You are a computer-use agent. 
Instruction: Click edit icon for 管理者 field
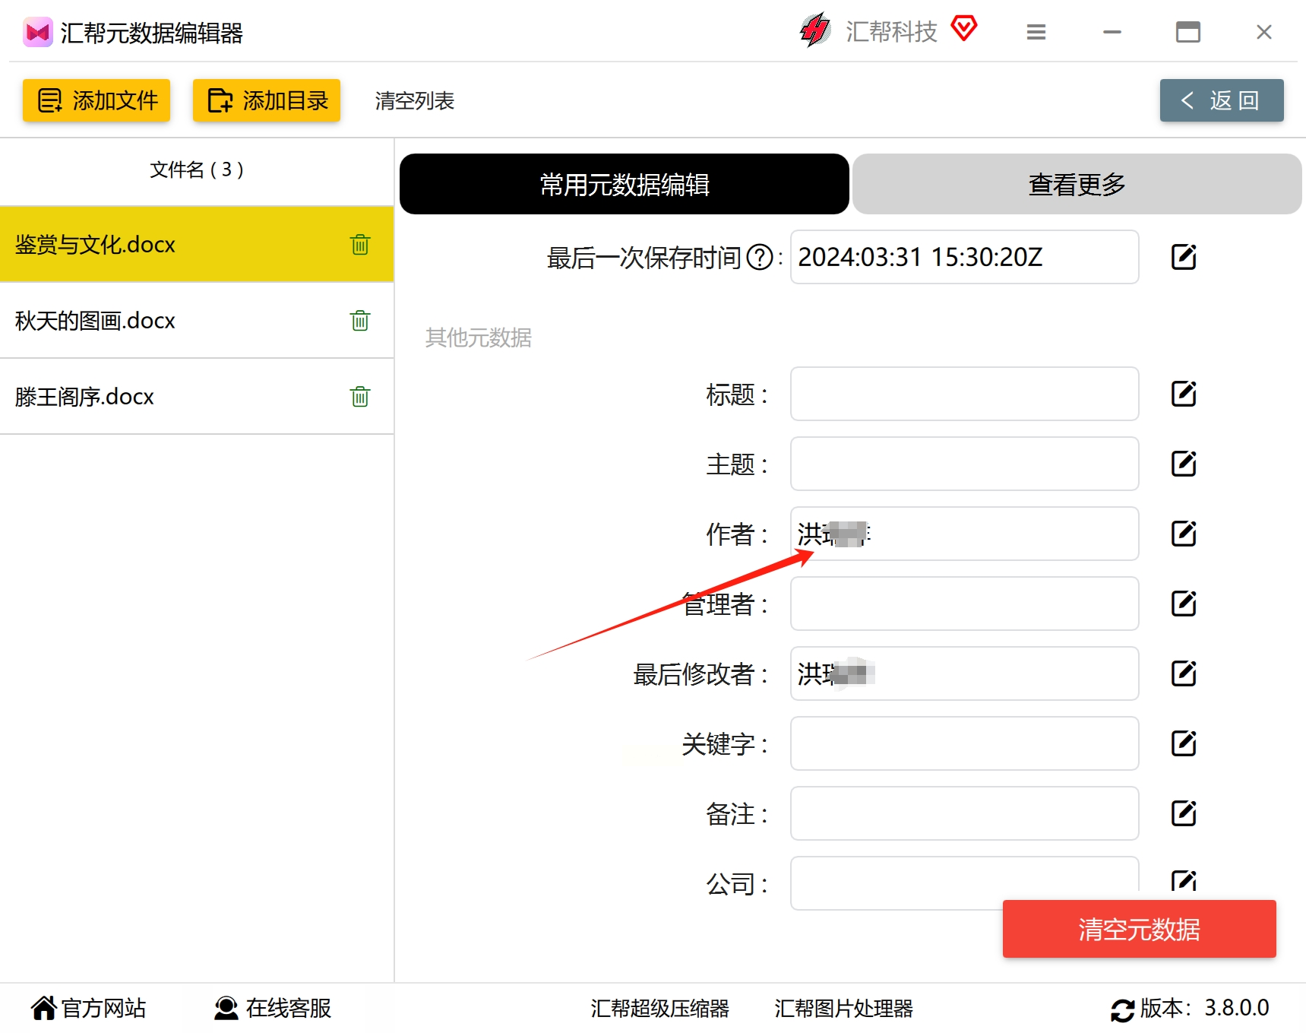(x=1184, y=604)
